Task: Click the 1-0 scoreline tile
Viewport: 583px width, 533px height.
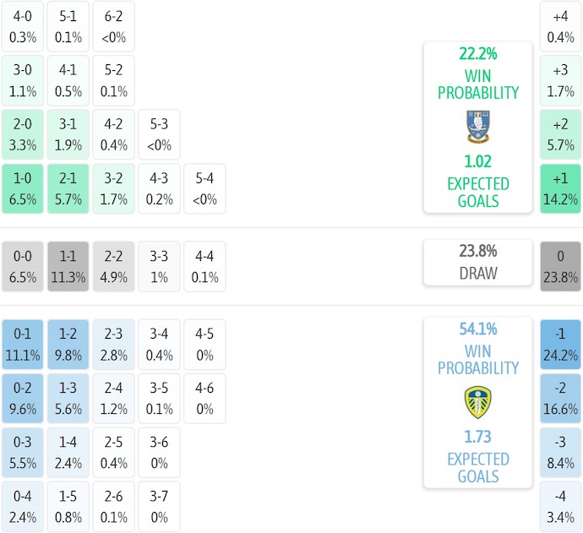Action: tap(22, 188)
